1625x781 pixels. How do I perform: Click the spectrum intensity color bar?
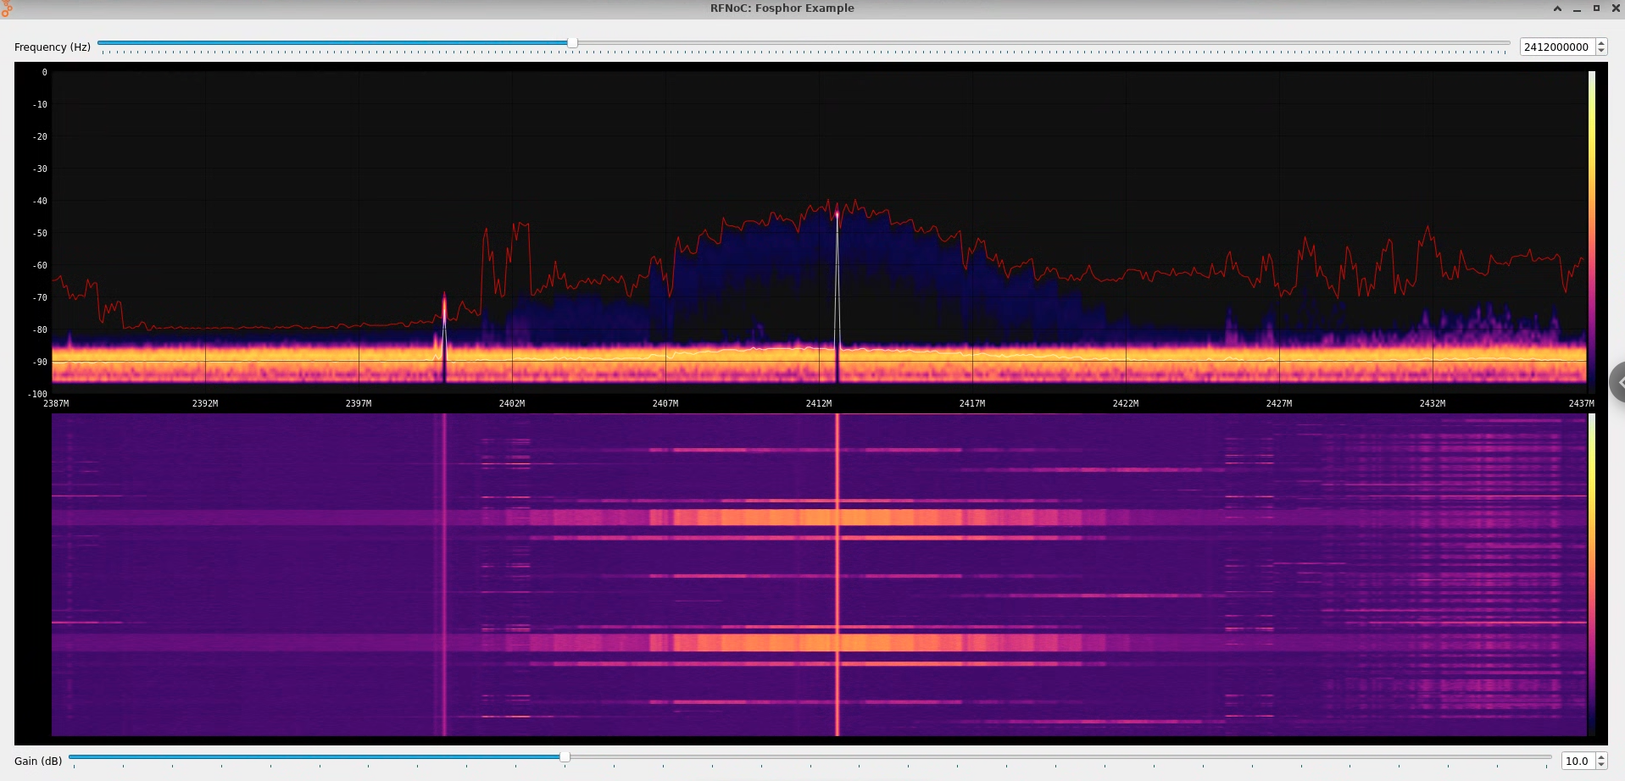click(1592, 229)
